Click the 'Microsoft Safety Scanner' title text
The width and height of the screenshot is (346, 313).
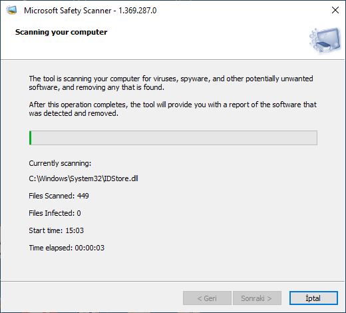[x=68, y=11]
